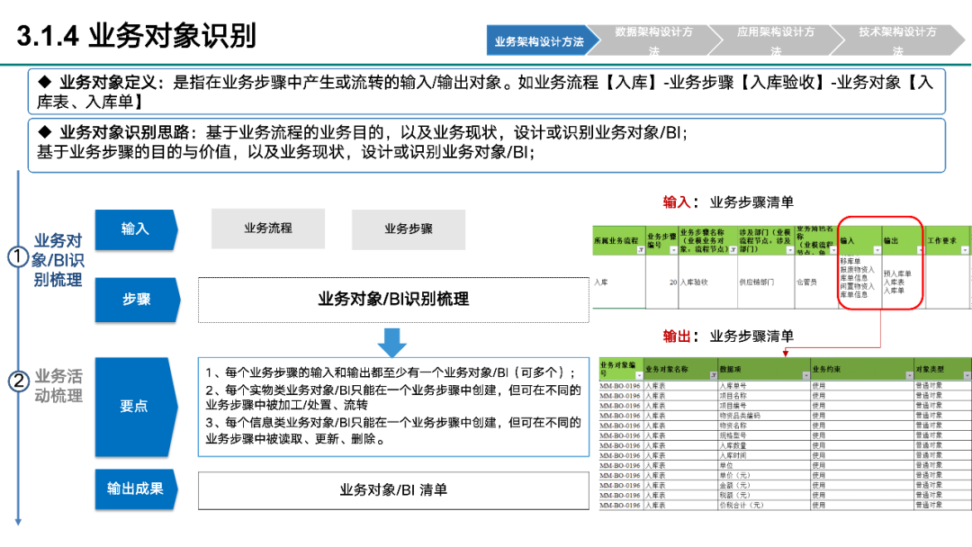Viewport: 972px width, 547px height.
Task: Click the circled number 2 step marker
Action: point(18,381)
